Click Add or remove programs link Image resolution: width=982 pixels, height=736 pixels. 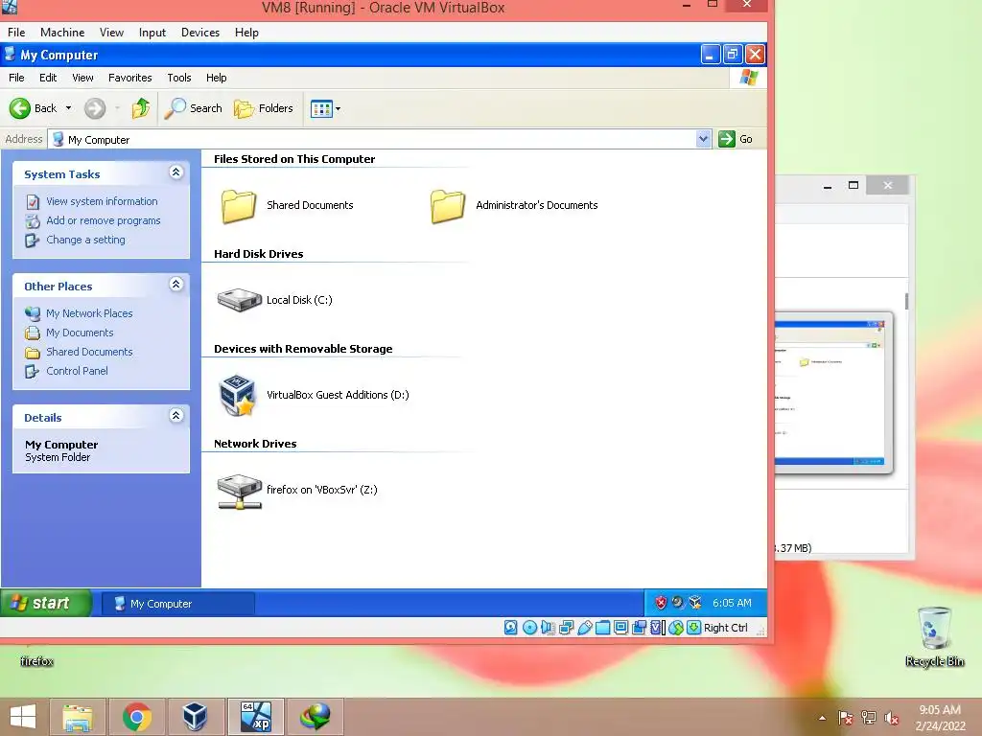(103, 220)
